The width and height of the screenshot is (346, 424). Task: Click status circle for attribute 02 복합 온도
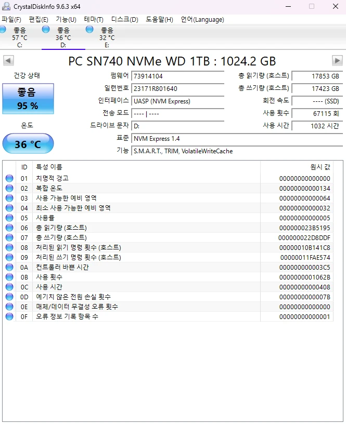9,188
